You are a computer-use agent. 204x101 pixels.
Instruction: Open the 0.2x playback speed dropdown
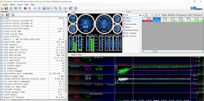[50, 8]
